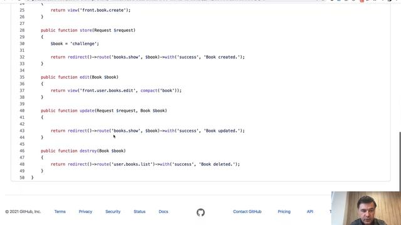Select line number 40 of the update function
This screenshot has height=225, width=401.
[22, 111]
